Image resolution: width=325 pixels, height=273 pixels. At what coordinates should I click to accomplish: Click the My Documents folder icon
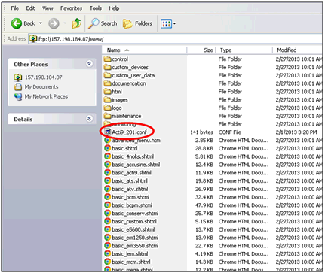click(18, 87)
